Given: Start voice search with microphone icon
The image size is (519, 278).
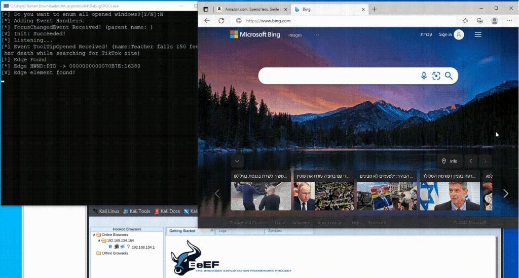Looking at the screenshot, I should (x=424, y=75).
